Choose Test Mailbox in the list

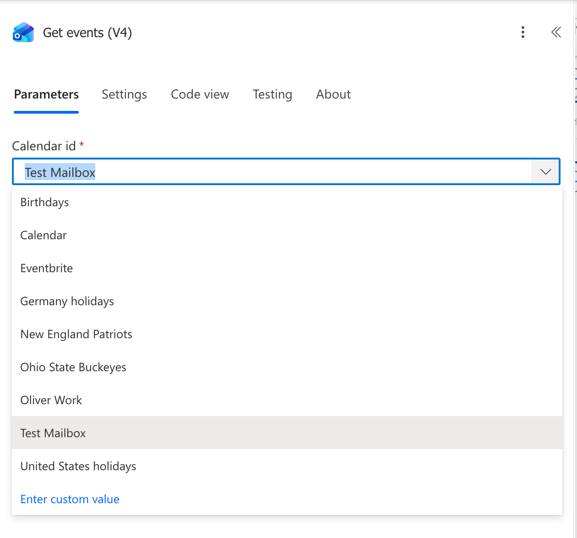53,434
